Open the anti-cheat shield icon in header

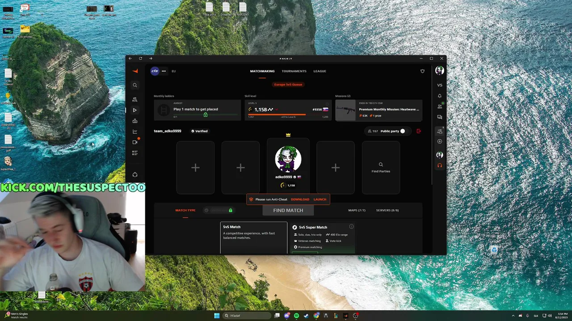(x=422, y=71)
